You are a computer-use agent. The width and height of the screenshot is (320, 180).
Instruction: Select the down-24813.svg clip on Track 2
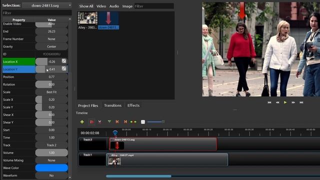point(163,144)
